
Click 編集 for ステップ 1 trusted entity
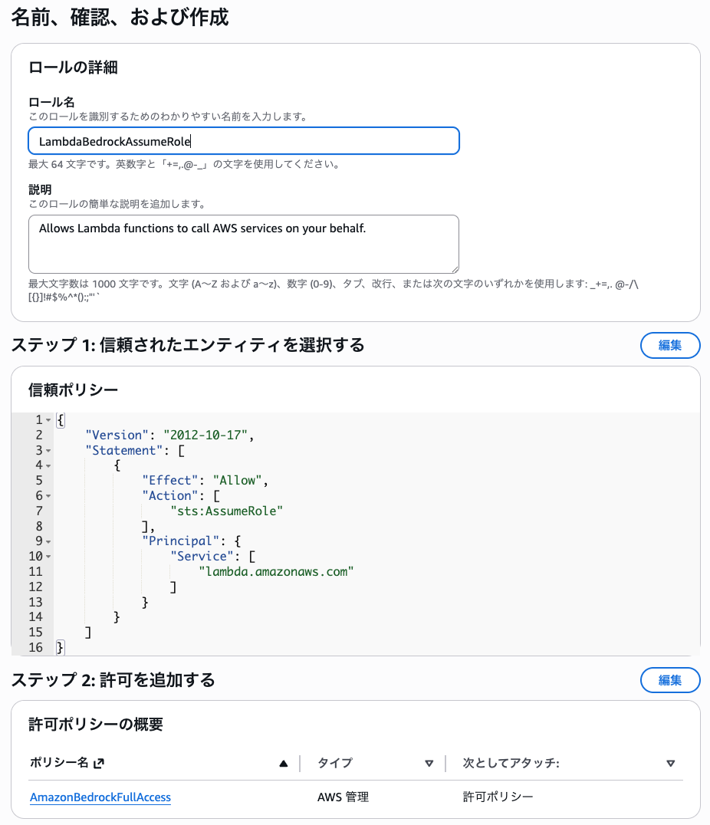pos(669,345)
